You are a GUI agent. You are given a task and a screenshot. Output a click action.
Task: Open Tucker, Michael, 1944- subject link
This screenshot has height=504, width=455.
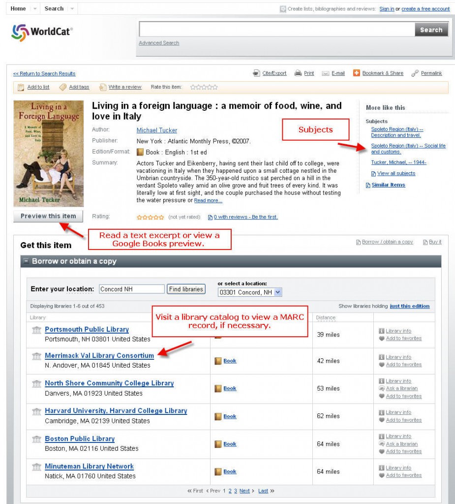(399, 162)
